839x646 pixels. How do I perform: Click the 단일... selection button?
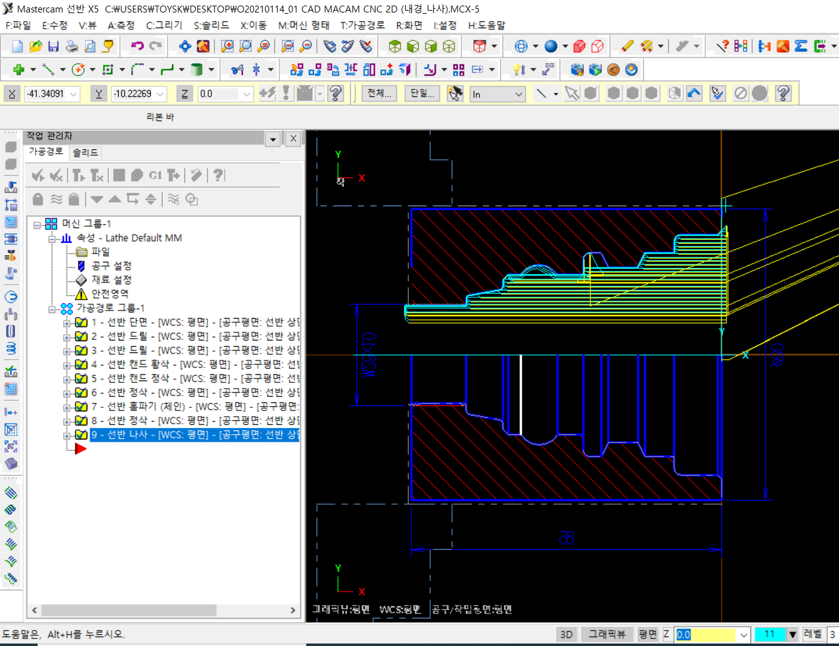422,94
